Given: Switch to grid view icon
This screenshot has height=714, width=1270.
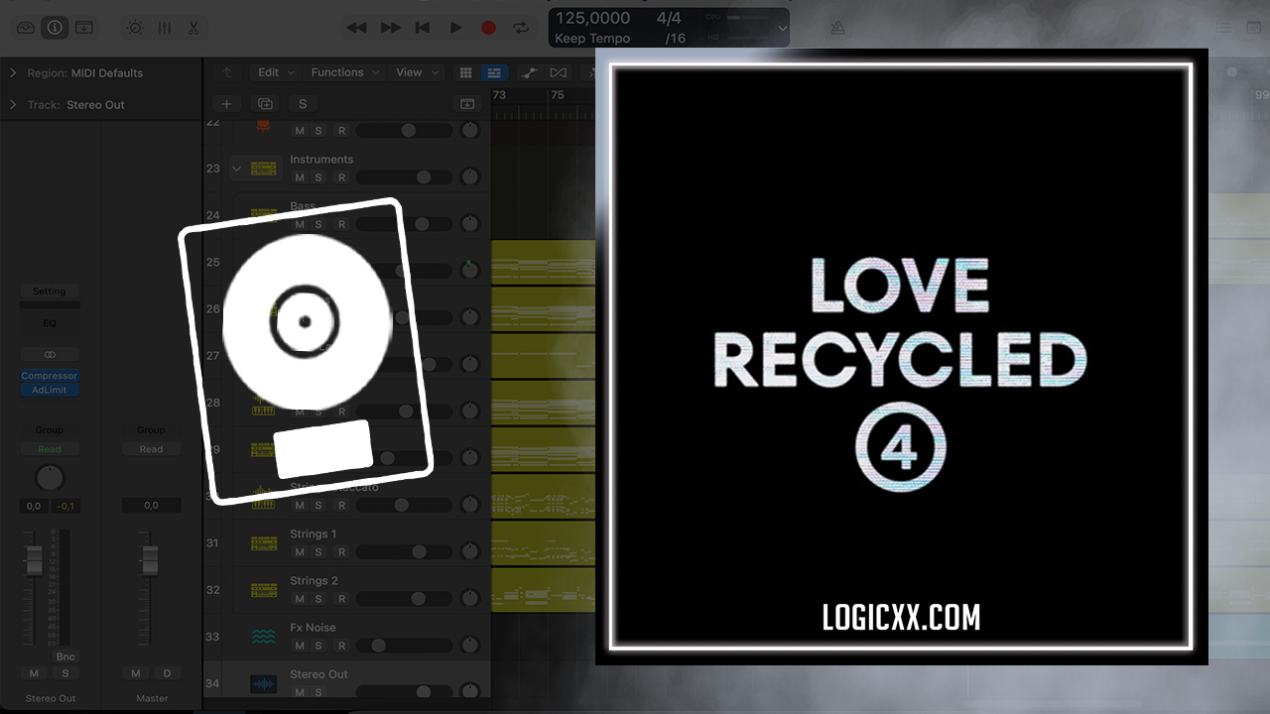Looking at the screenshot, I should [x=465, y=72].
